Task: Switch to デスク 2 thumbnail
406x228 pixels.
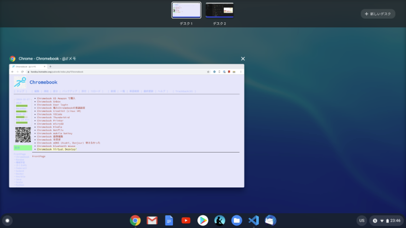Action: tap(219, 10)
